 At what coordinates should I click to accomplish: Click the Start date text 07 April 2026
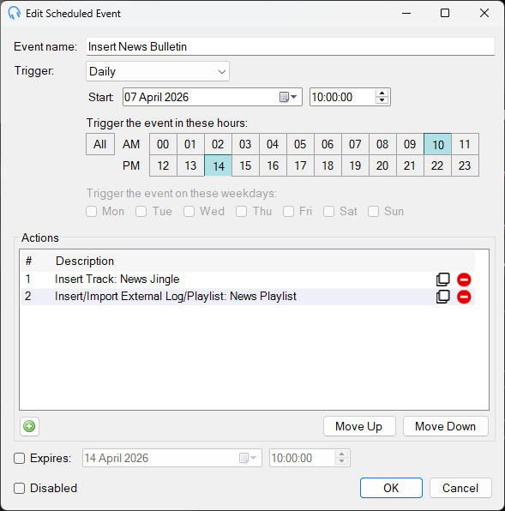[x=156, y=97]
